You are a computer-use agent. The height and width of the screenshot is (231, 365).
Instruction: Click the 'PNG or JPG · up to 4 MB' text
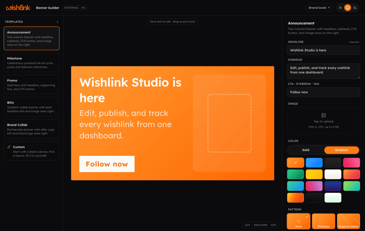click(324, 127)
